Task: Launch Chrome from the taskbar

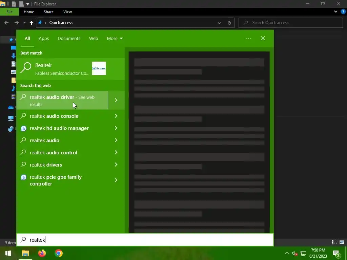Action: tap(59, 253)
